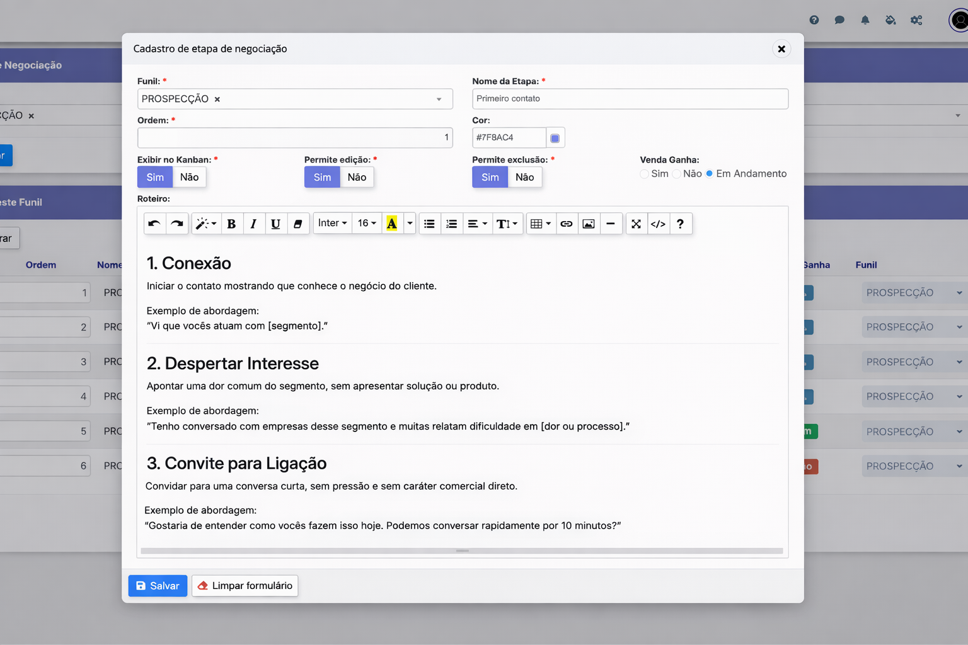Open the magic wand style menu

[x=206, y=224]
